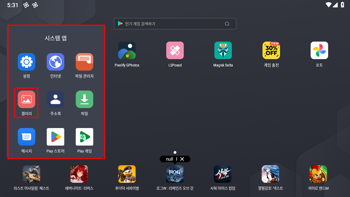The width and height of the screenshot is (350, 197).
Task: Launch 에버나이트: 리버스 game
Action: point(79,174)
